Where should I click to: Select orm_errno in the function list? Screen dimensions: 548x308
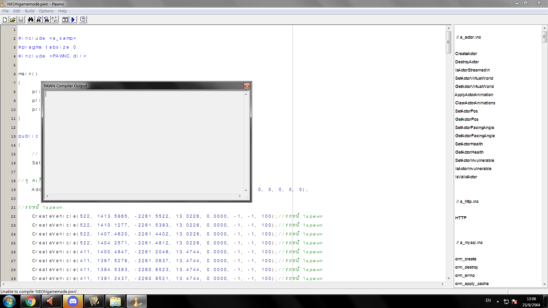click(x=465, y=275)
